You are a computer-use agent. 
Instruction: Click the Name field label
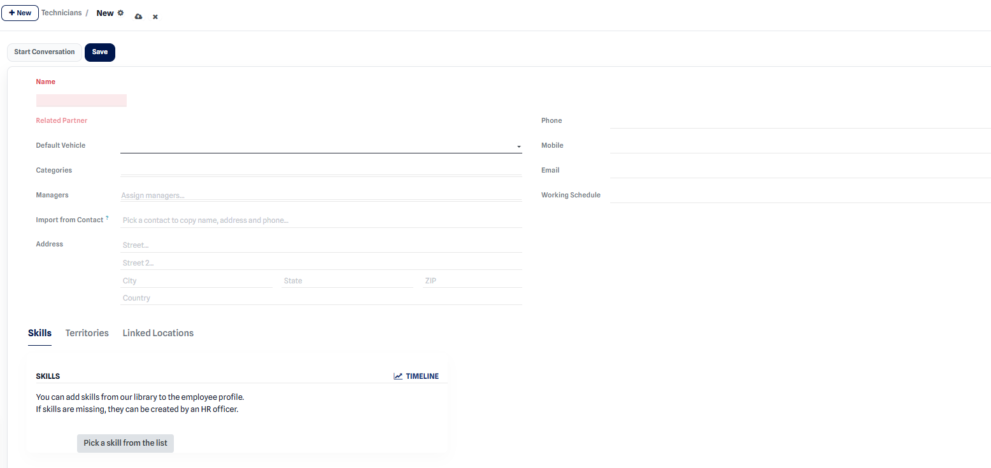[x=46, y=82]
